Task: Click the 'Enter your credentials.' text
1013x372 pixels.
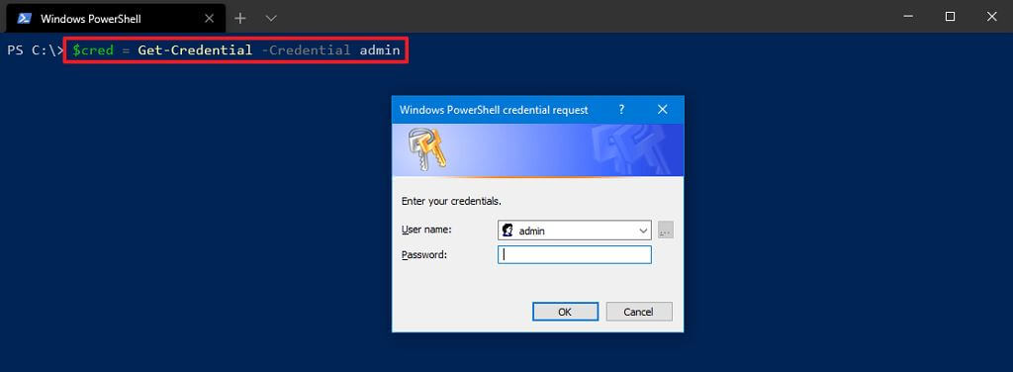Action: (x=451, y=201)
